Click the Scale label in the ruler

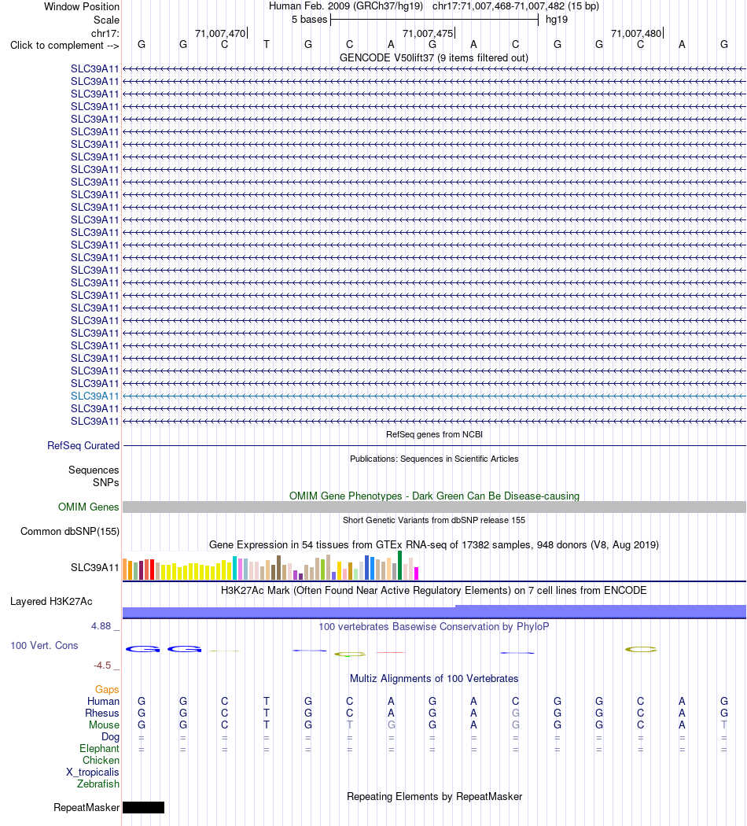(106, 20)
